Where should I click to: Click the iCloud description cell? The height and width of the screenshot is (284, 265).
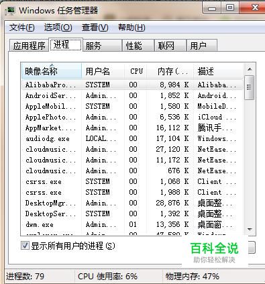[217, 117]
